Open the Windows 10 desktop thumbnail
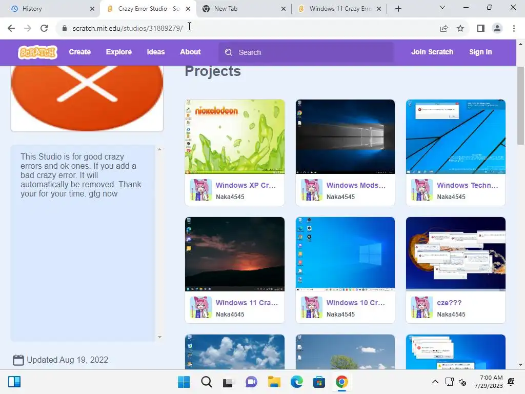The height and width of the screenshot is (394, 525). pos(345,254)
